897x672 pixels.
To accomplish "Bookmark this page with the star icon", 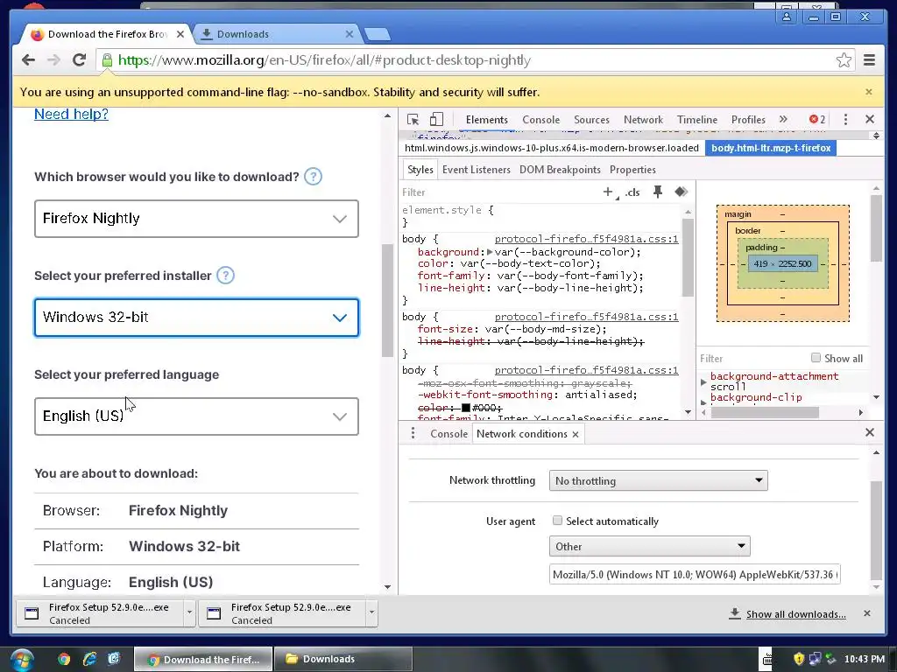I will 844,60.
